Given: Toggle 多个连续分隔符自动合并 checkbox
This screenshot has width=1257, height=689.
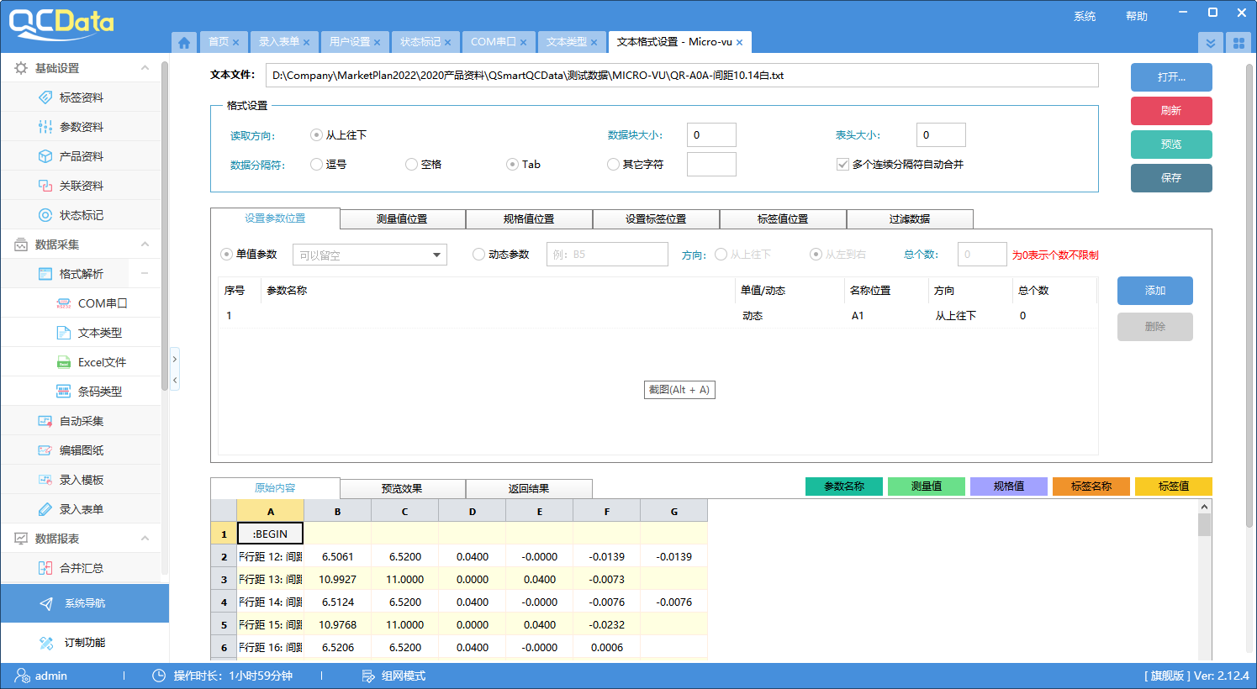Looking at the screenshot, I should (x=842, y=165).
